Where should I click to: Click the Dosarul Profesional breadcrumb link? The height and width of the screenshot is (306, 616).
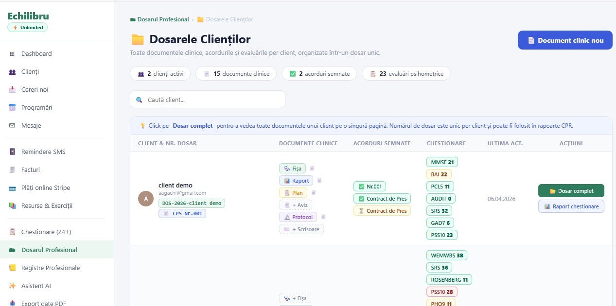coord(163,19)
